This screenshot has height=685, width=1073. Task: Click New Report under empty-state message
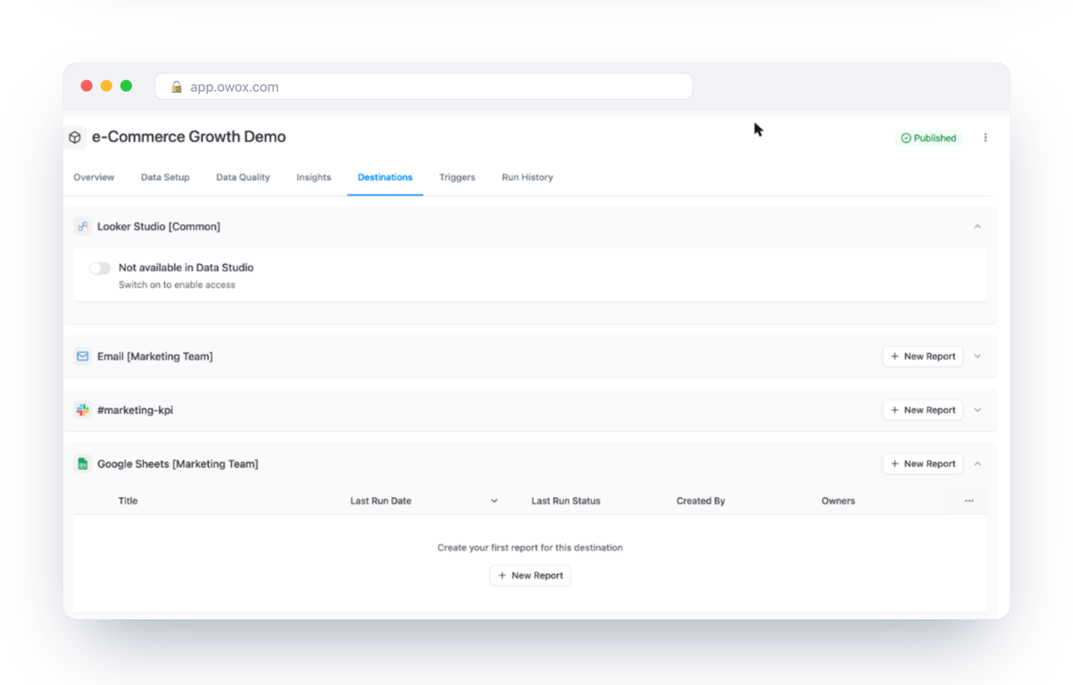click(530, 575)
